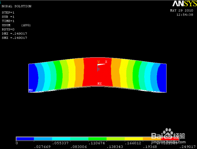
Task: Click the ANSYS logo
Action: tap(184, 4)
